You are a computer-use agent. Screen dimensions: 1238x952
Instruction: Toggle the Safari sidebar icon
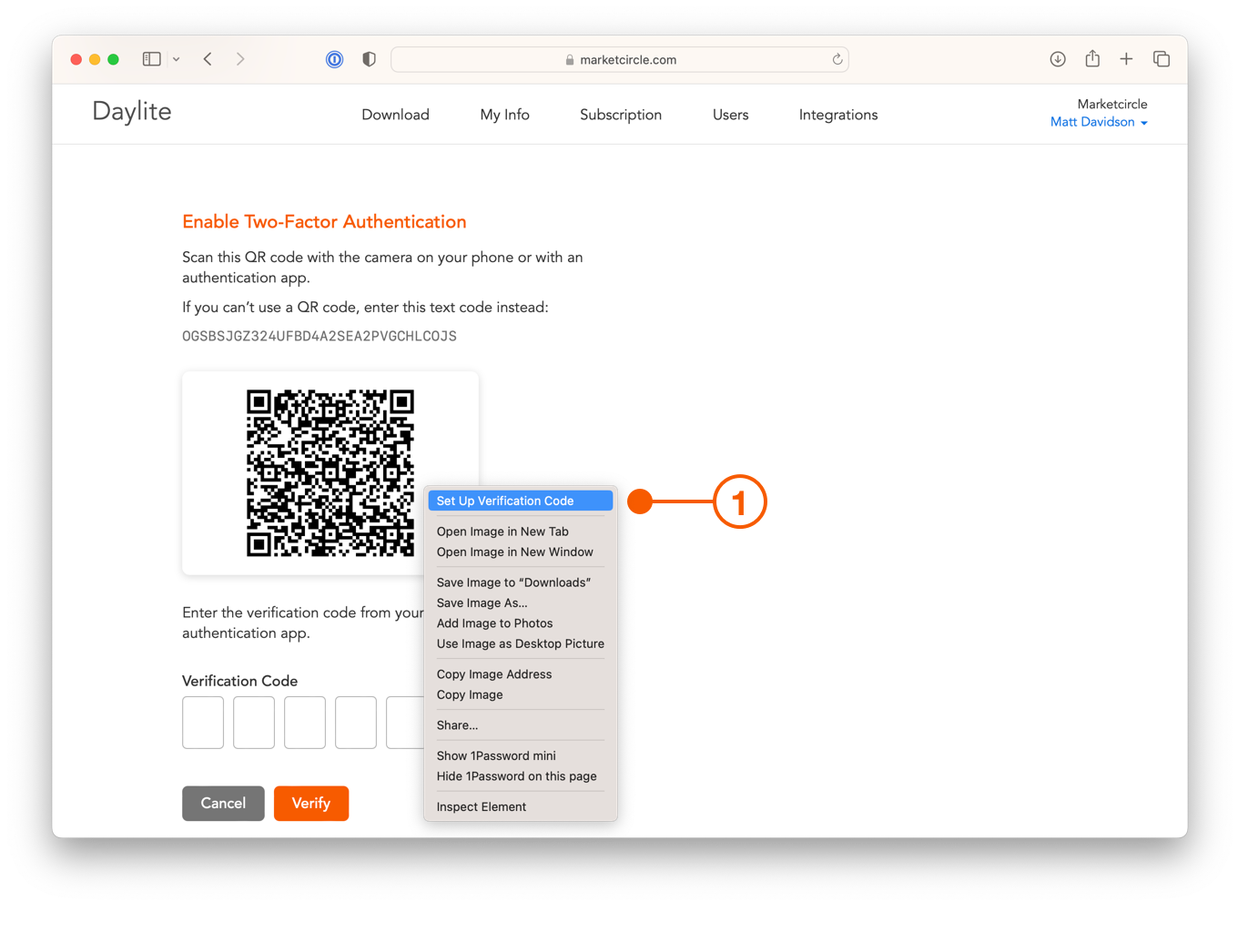[x=152, y=59]
